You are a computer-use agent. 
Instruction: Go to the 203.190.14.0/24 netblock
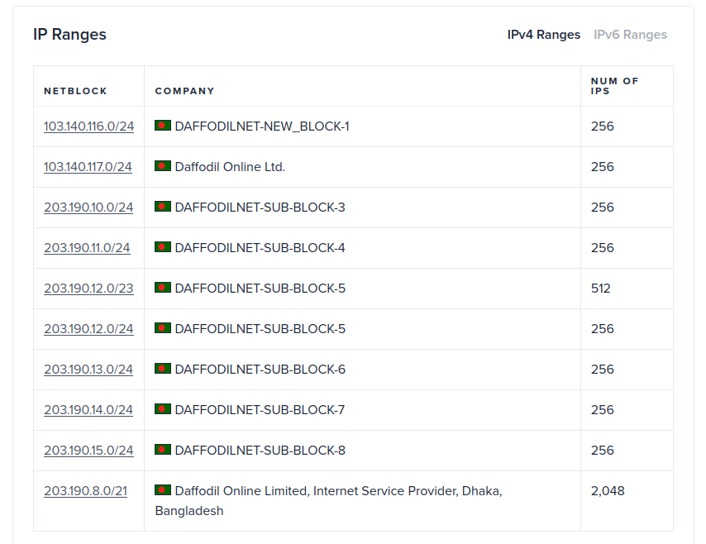(88, 410)
